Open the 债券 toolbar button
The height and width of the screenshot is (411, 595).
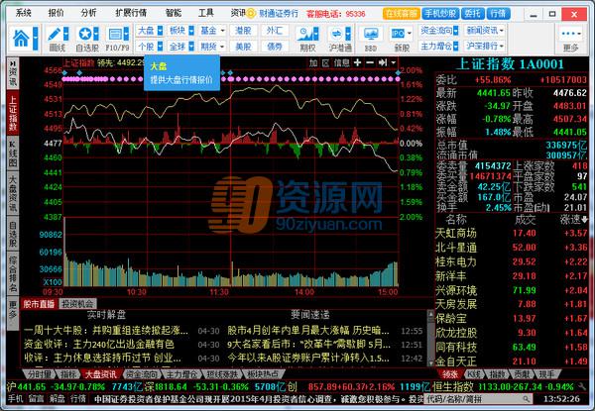[275, 47]
